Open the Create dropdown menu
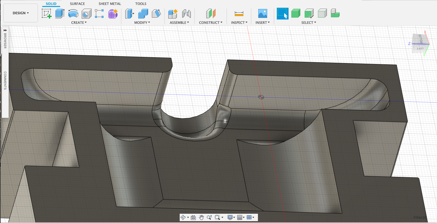The height and width of the screenshot is (223, 437). tap(79, 23)
